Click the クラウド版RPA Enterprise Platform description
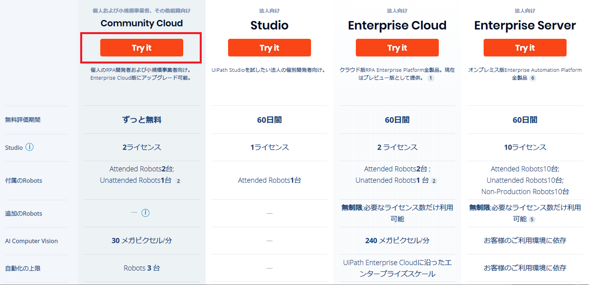This screenshot has height=285, width=589. (397, 74)
